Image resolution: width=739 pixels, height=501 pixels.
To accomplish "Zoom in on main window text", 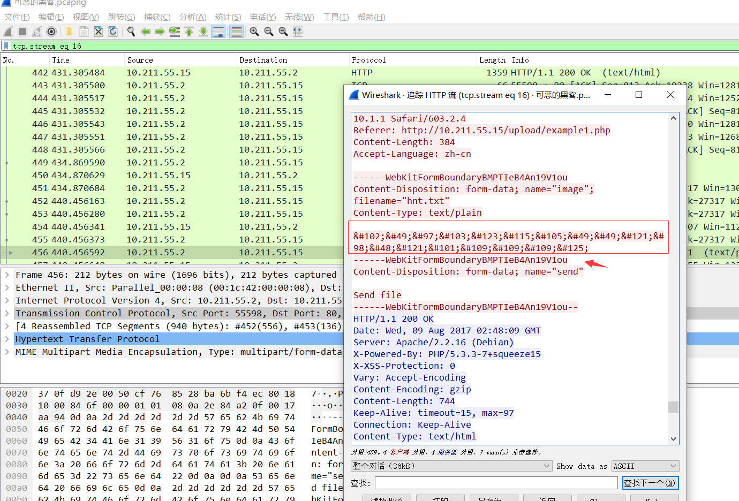I will click(x=254, y=32).
